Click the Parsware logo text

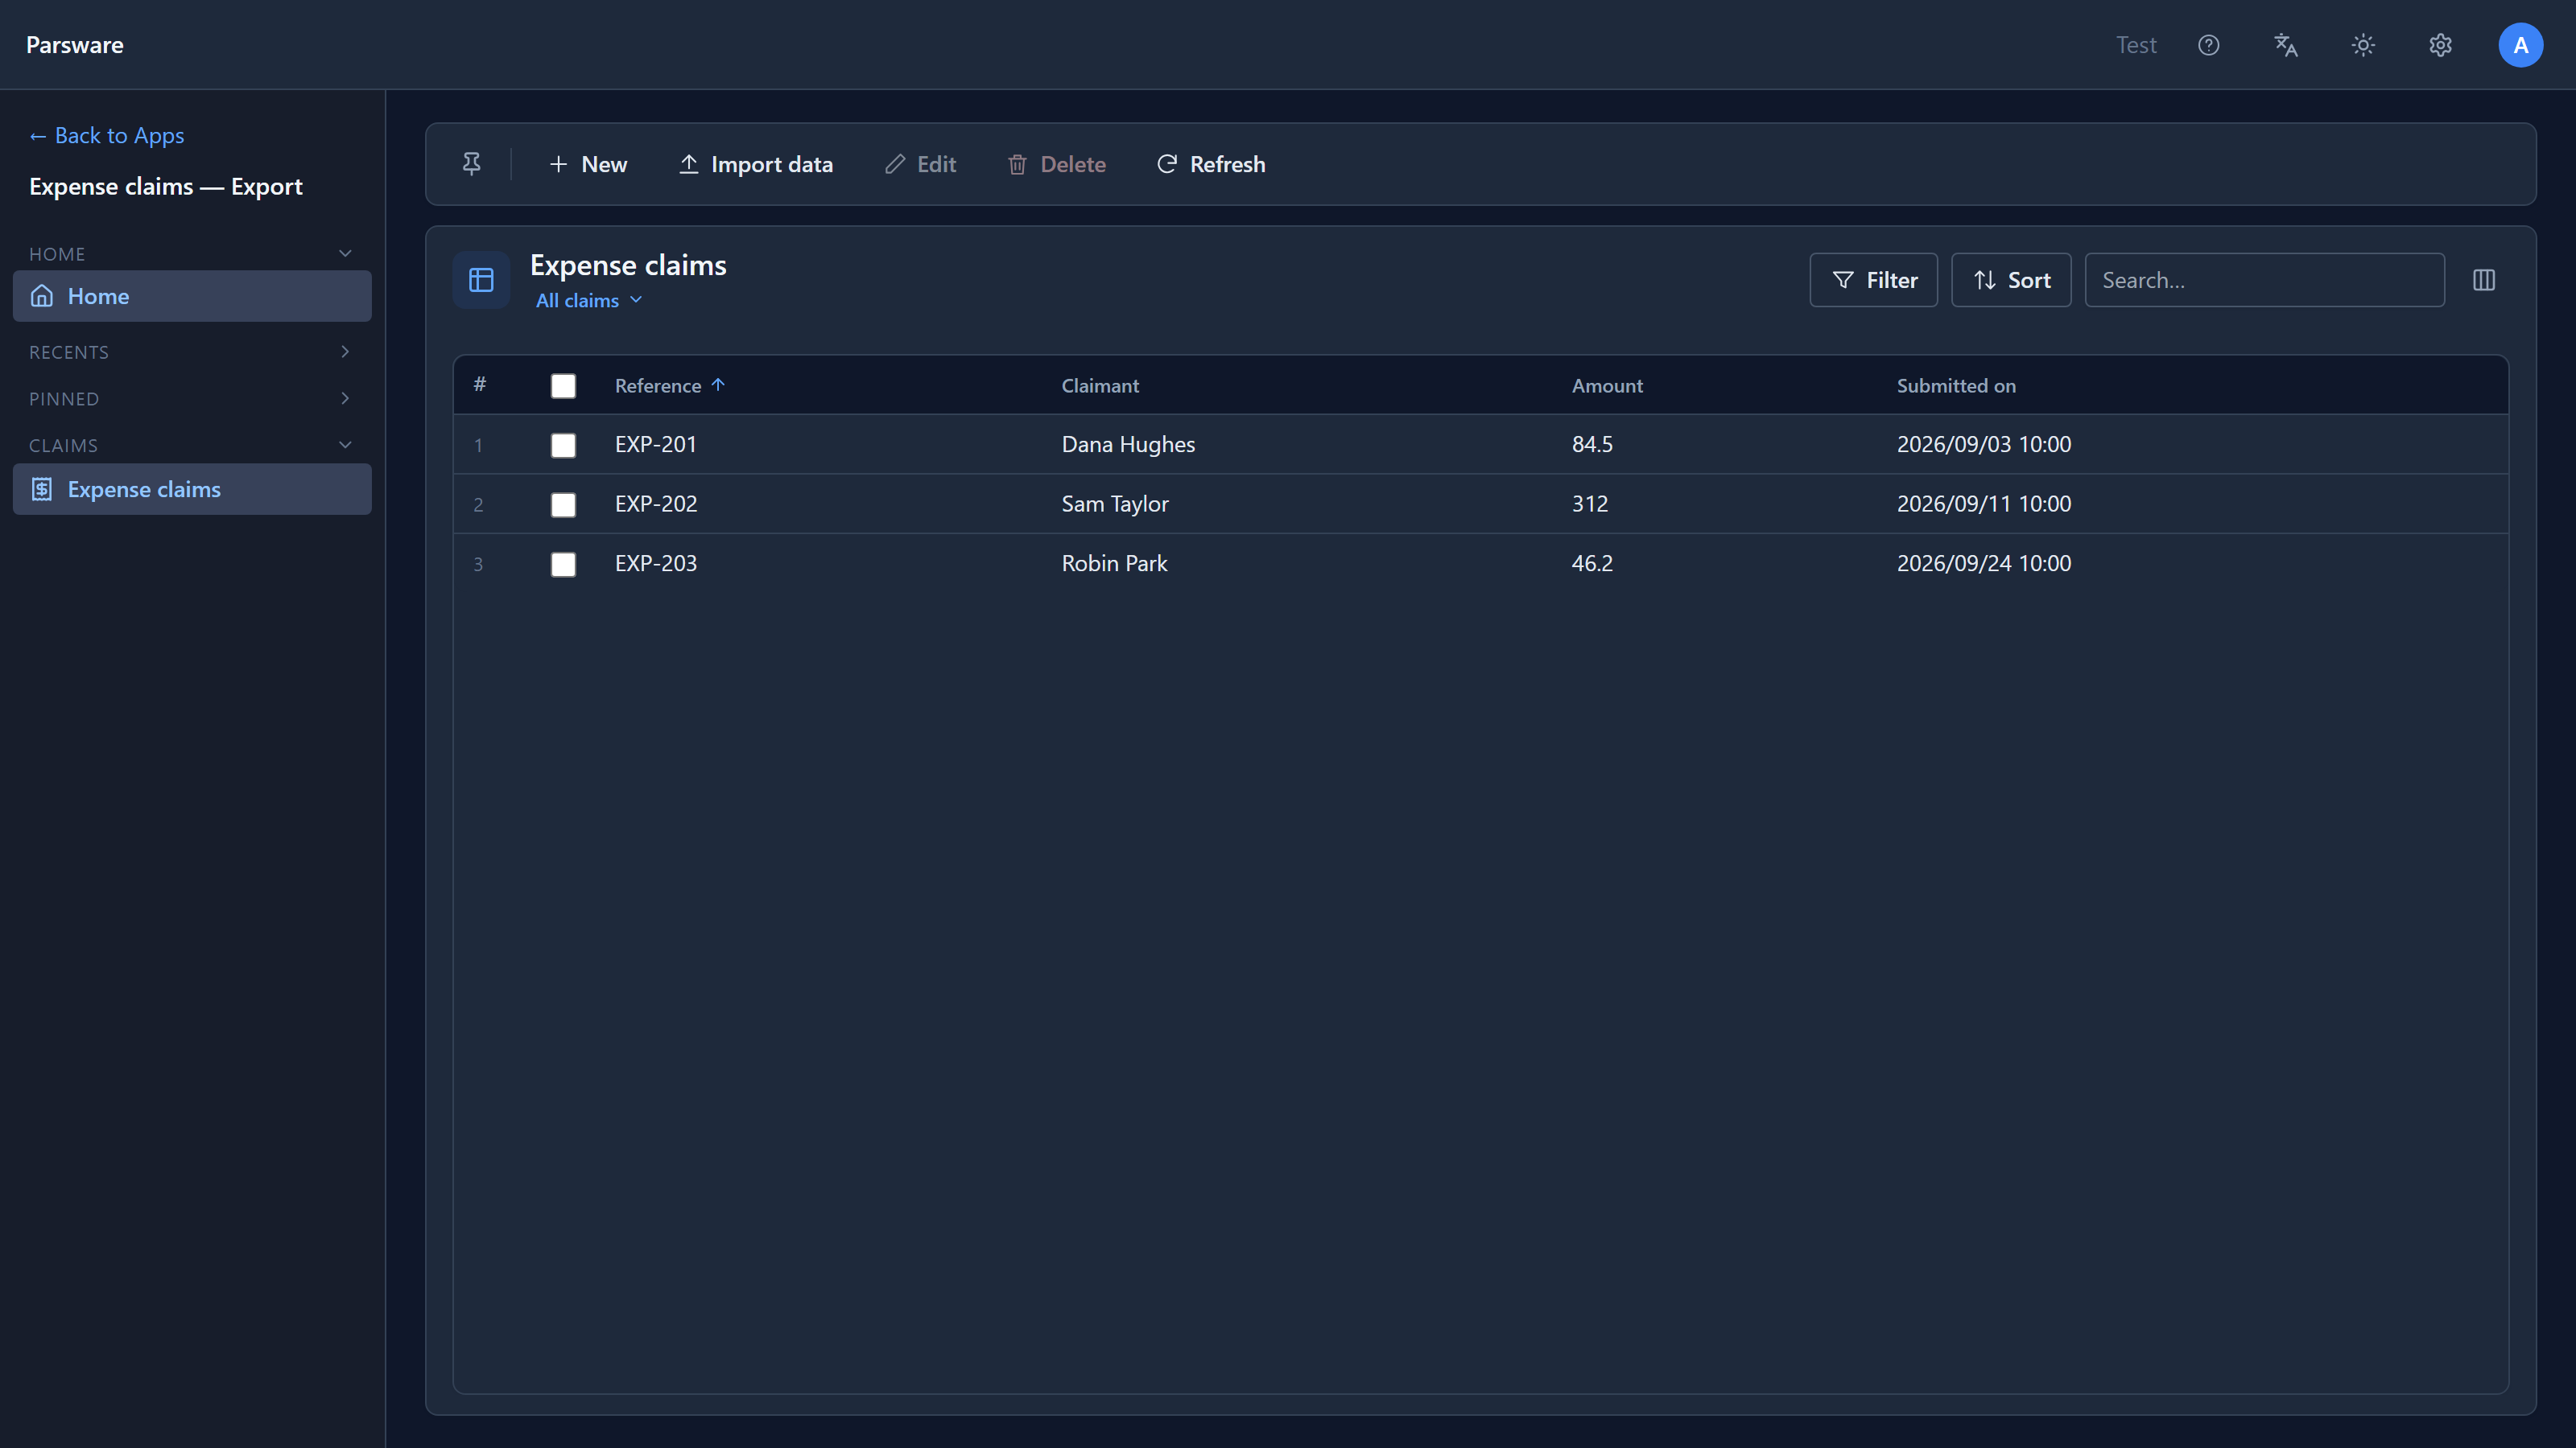[75, 45]
